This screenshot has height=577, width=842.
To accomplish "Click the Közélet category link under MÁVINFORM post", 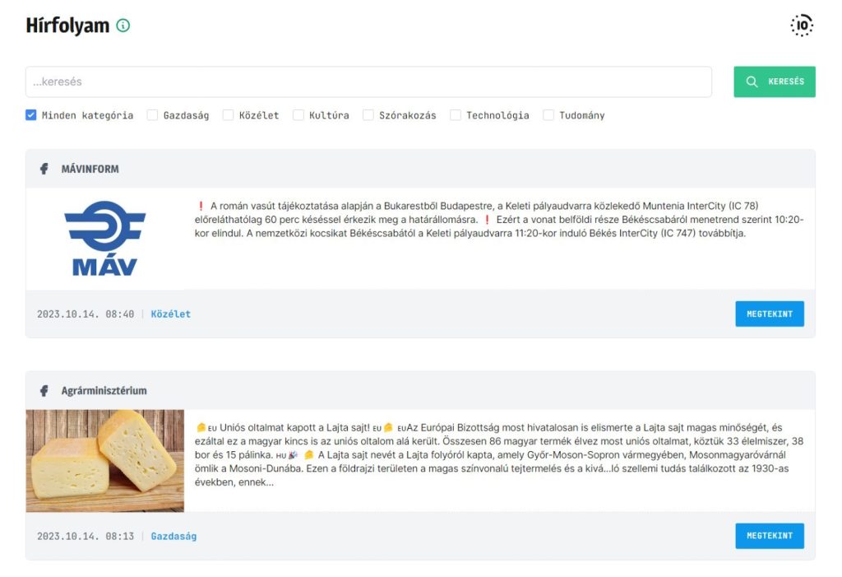I will pyautogui.click(x=170, y=314).
